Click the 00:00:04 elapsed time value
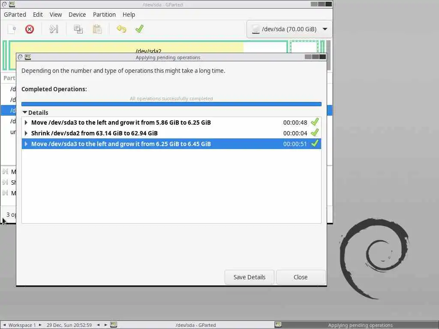 (295, 133)
